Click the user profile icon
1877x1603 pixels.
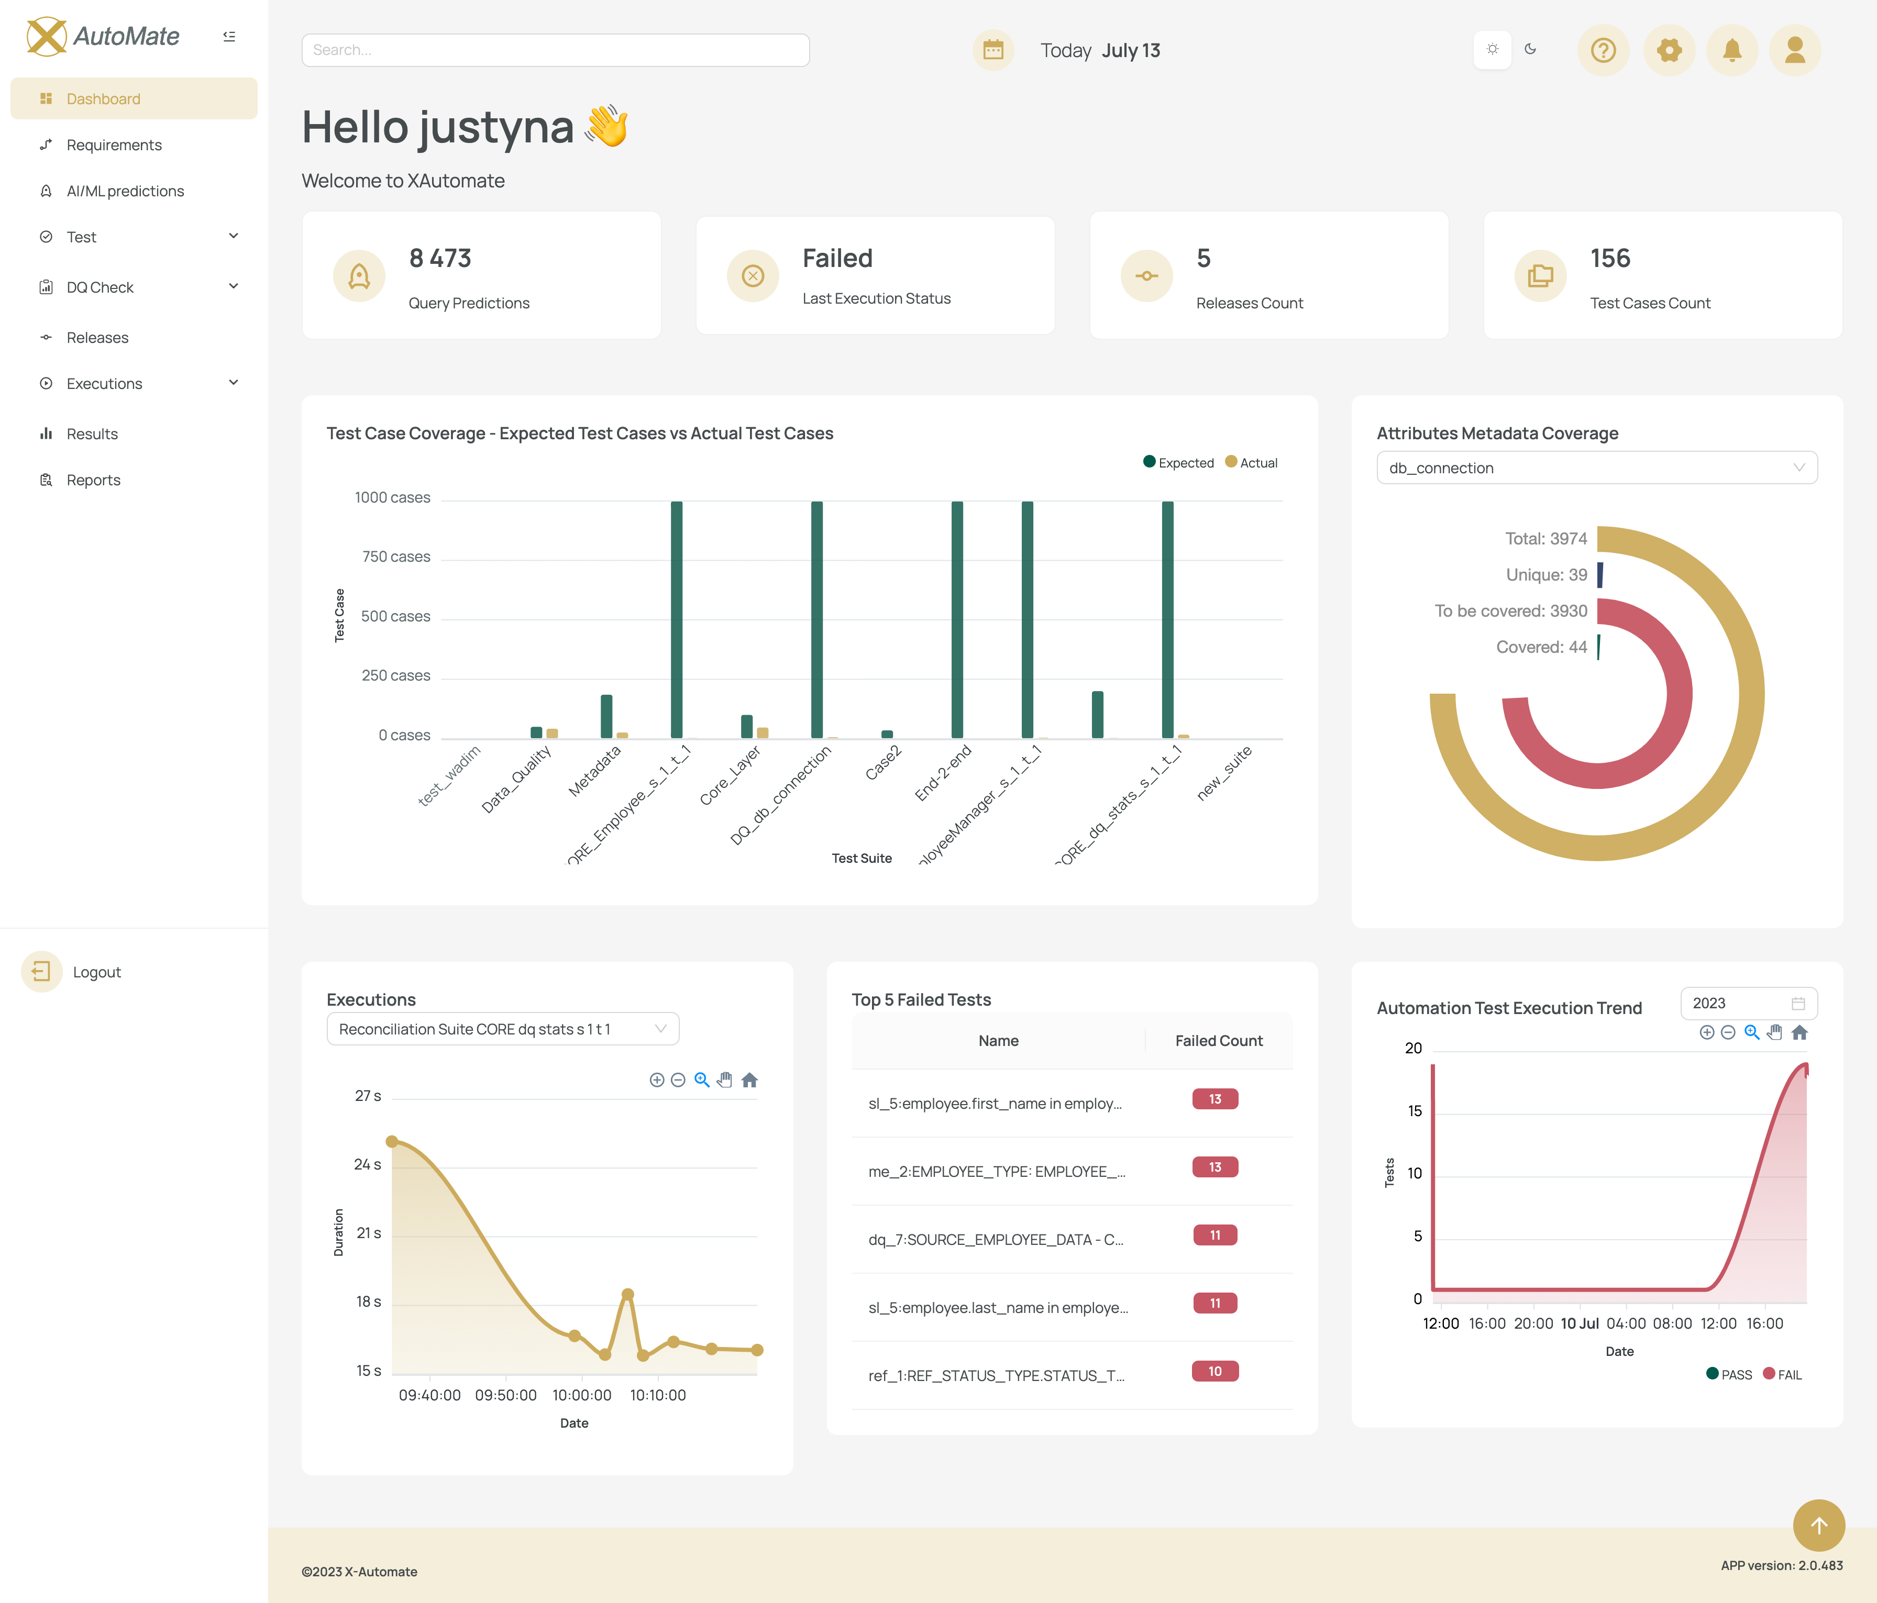tap(1795, 50)
